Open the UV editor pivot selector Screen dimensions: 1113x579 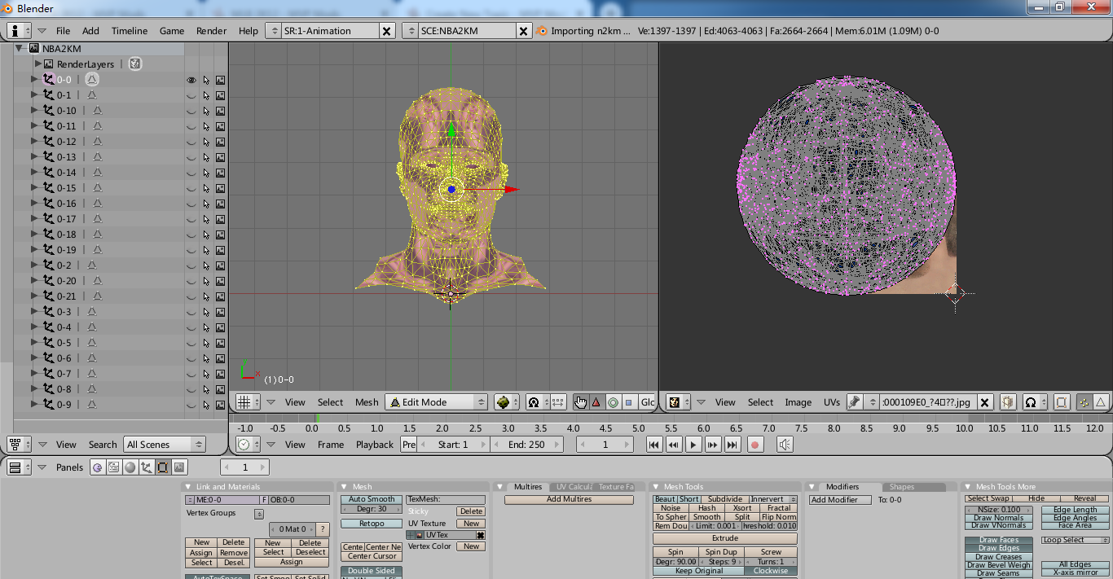1035,402
